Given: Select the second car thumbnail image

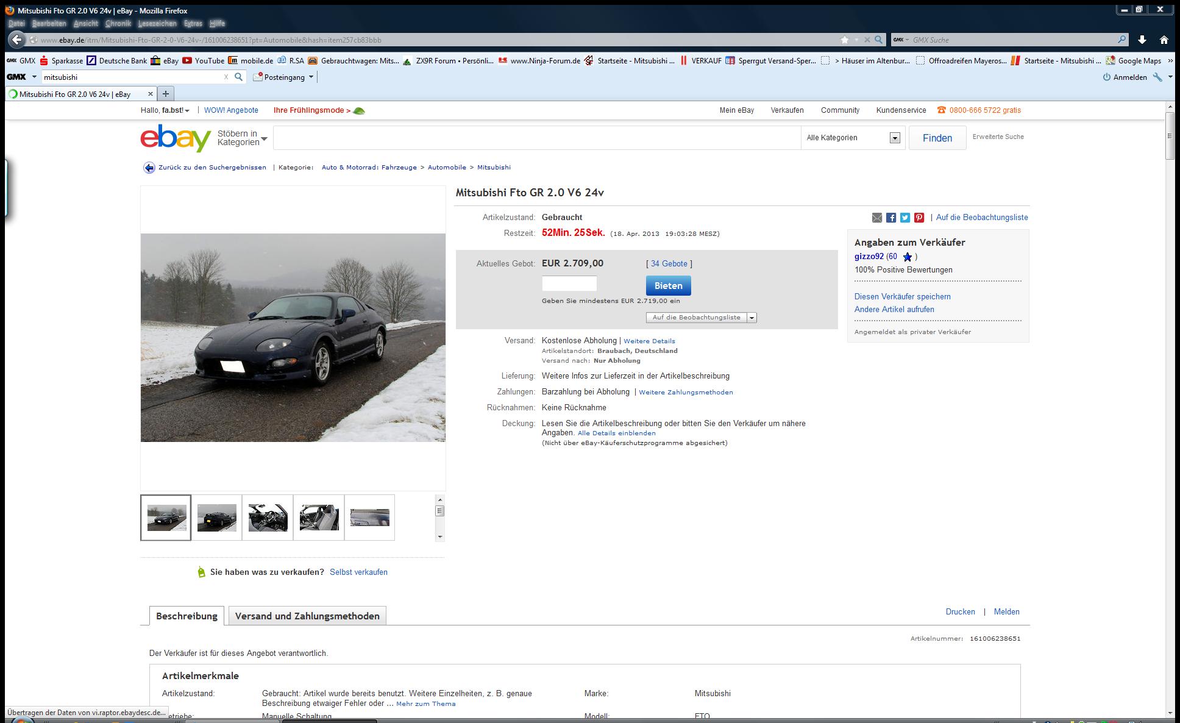Looking at the screenshot, I should [216, 518].
